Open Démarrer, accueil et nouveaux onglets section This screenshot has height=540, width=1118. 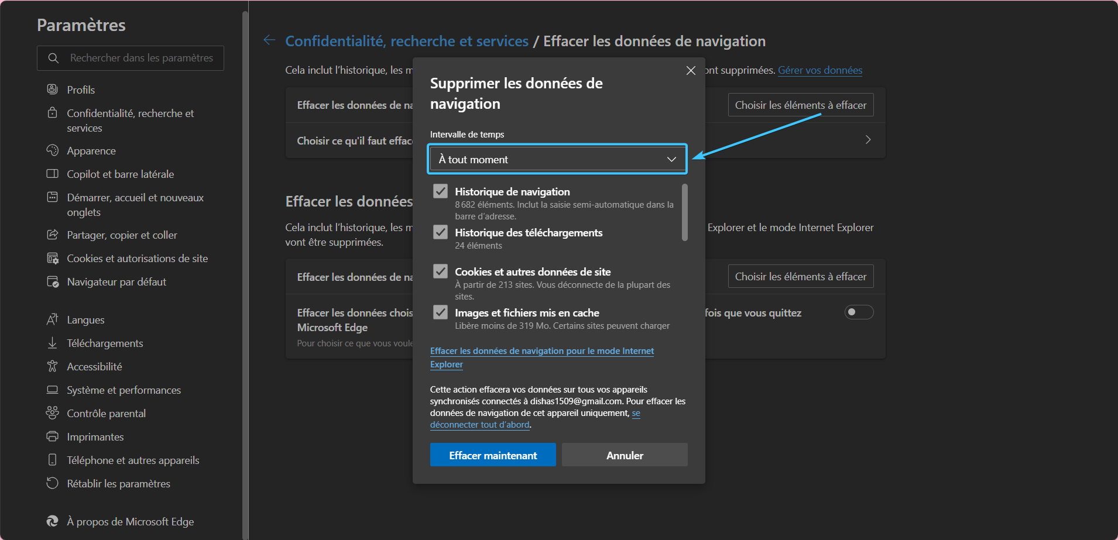coord(135,205)
